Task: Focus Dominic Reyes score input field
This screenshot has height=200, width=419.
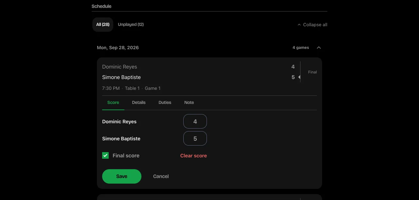Action: pyautogui.click(x=195, y=121)
